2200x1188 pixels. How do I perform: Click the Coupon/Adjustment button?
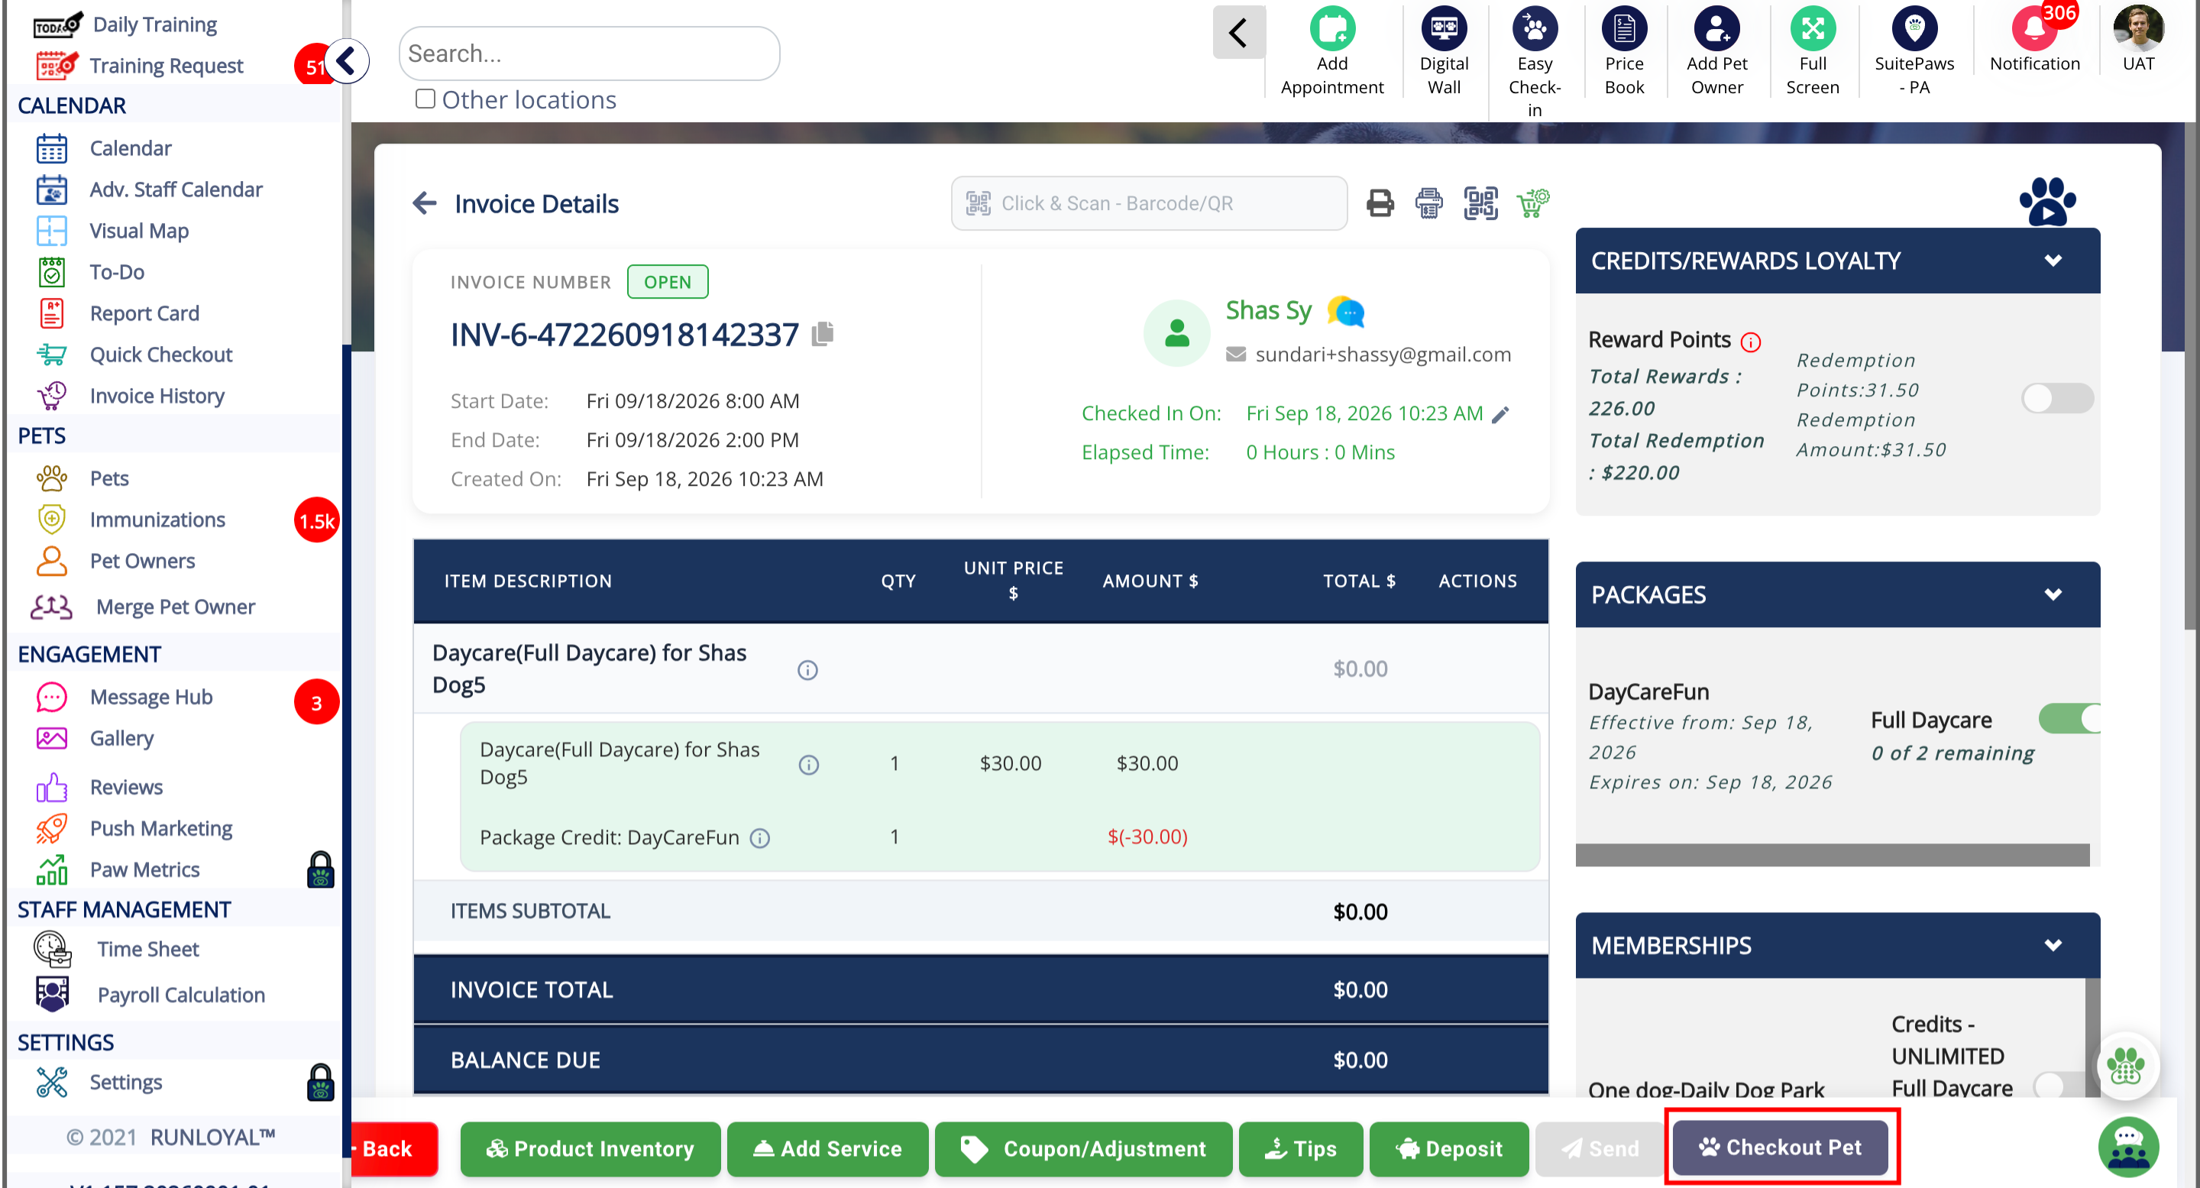click(x=1083, y=1149)
